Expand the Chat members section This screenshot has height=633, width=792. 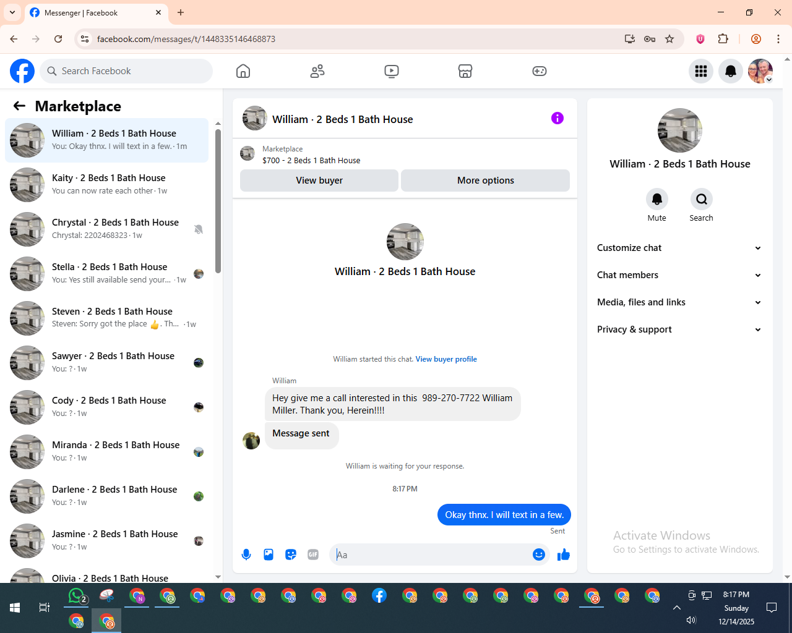pos(679,275)
